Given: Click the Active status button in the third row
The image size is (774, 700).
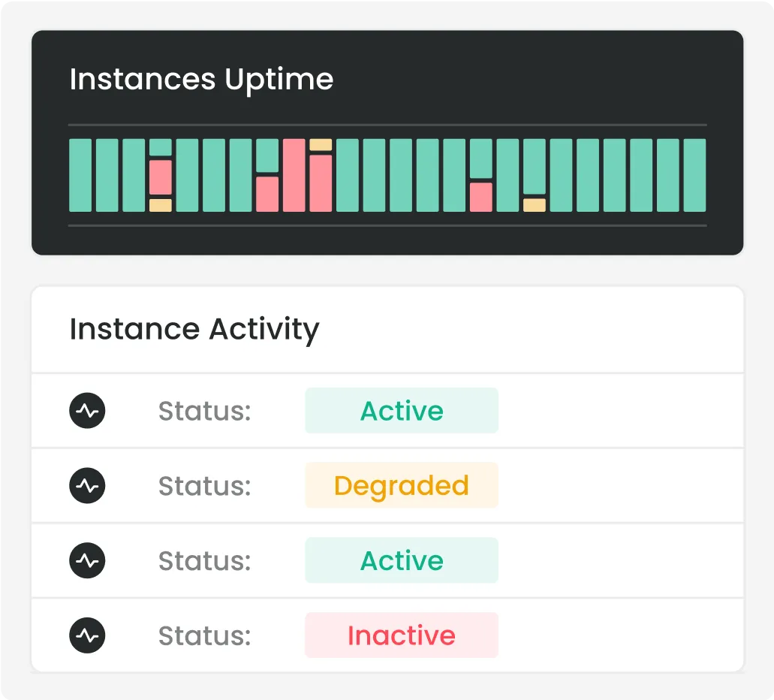Looking at the screenshot, I should click(x=401, y=560).
